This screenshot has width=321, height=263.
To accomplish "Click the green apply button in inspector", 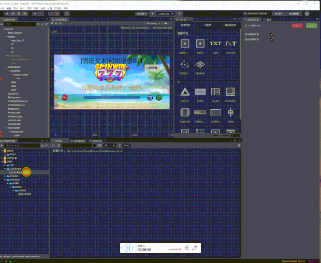I will coord(311,26).
